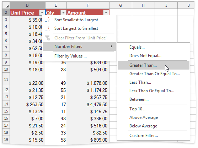Click the Select All corner triangle
The width and height of the screenshot is (198, 148).
click(7, 6)
